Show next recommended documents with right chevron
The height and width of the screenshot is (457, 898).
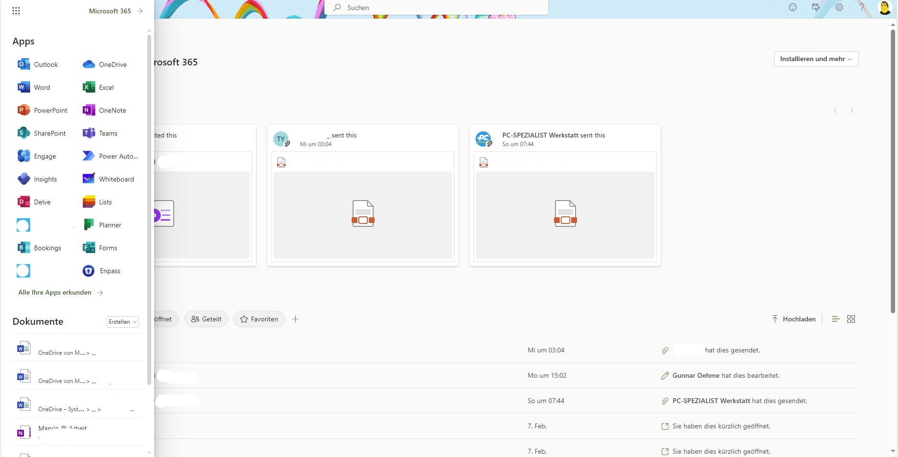click(x=851, y=110)
